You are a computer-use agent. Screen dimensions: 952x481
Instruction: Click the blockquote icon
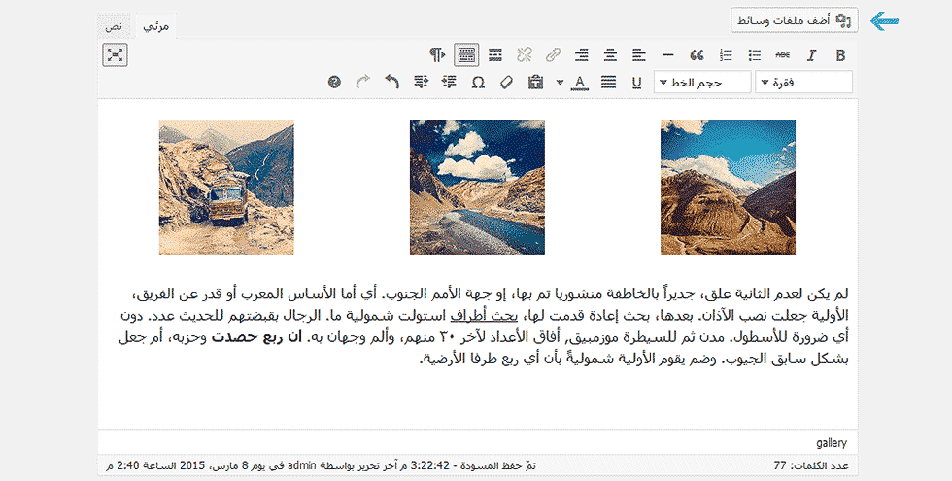(696, 54)
